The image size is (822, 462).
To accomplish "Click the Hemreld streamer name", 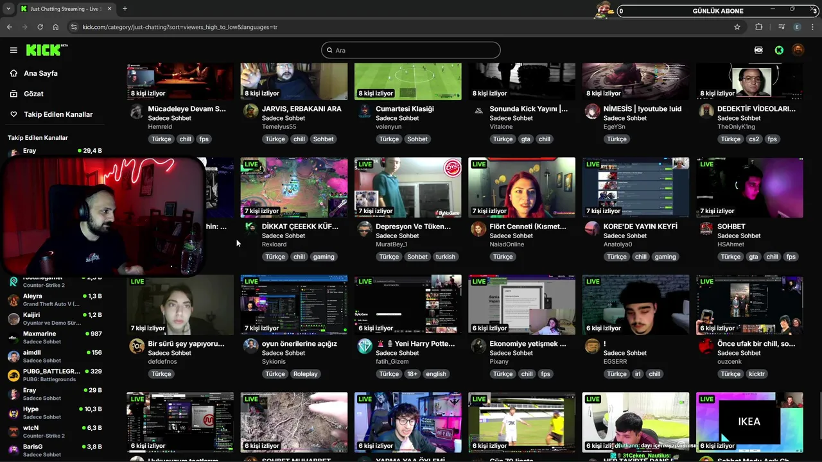I will [x=160, y=127].
